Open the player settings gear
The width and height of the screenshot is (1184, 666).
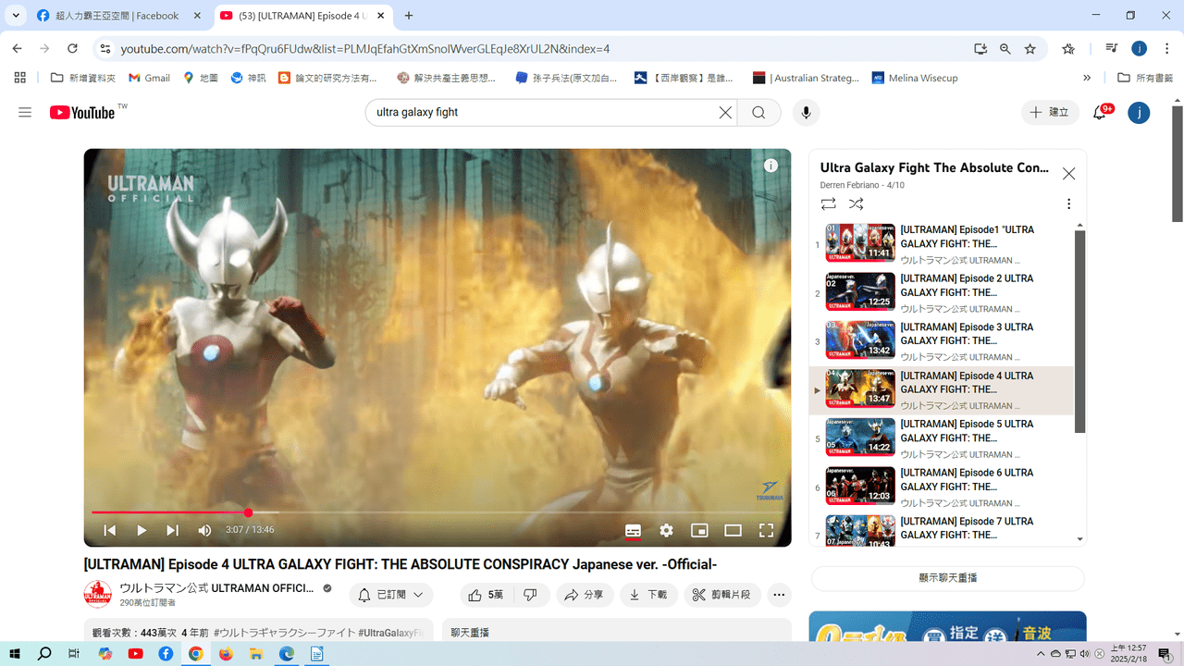[x=666, y=530]
